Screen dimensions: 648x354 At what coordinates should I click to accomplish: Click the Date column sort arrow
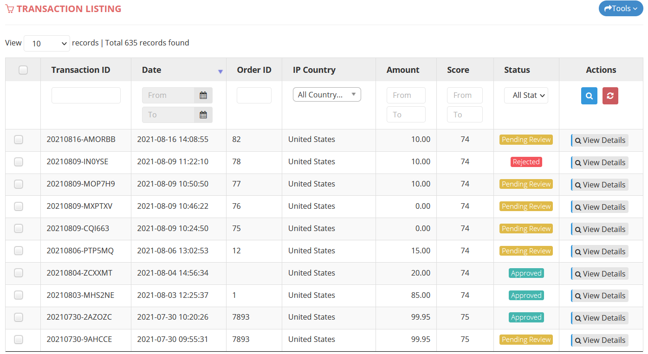pyautogui.click(x=220, y=71)
